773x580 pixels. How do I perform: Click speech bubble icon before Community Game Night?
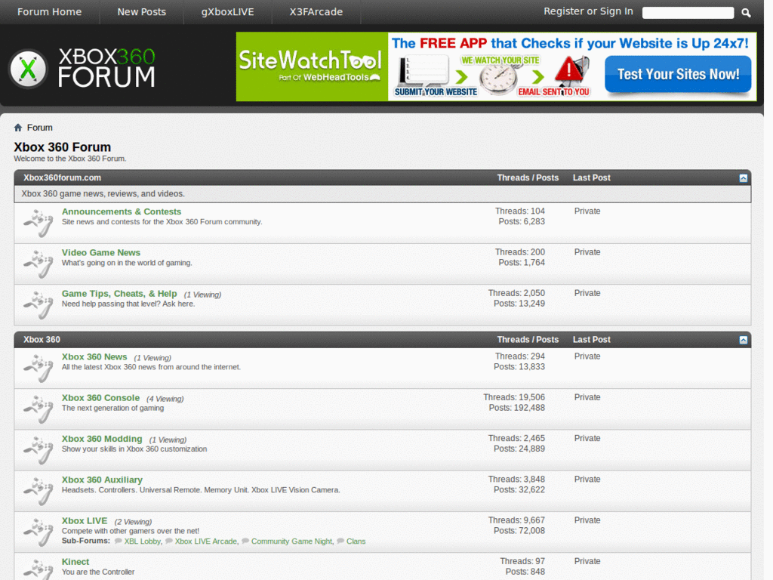[245, 541]
